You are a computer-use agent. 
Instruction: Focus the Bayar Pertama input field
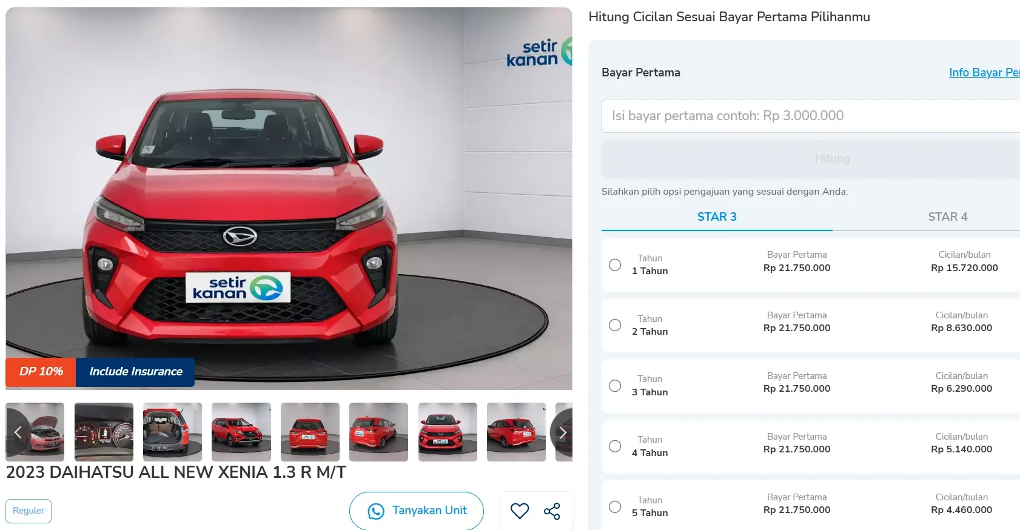(x=811, y=116)
